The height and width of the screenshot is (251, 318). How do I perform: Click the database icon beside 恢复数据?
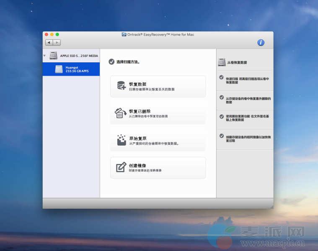tap(121, 86)
